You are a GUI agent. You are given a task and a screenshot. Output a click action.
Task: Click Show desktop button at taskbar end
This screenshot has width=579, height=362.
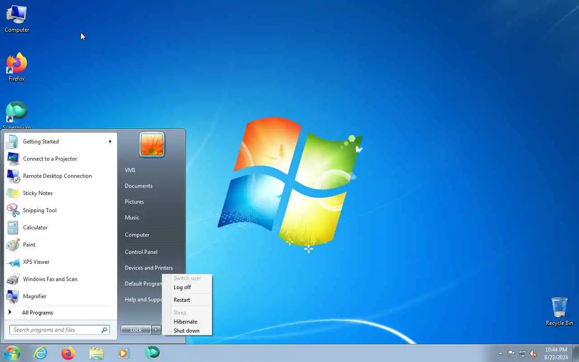pos(575,353)
